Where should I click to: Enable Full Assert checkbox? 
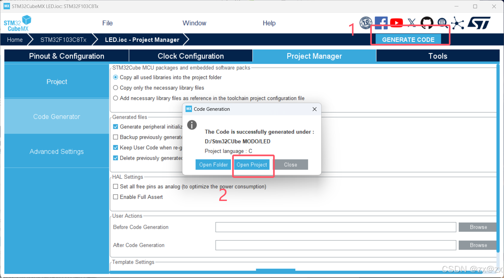click(x=116, y=197)
